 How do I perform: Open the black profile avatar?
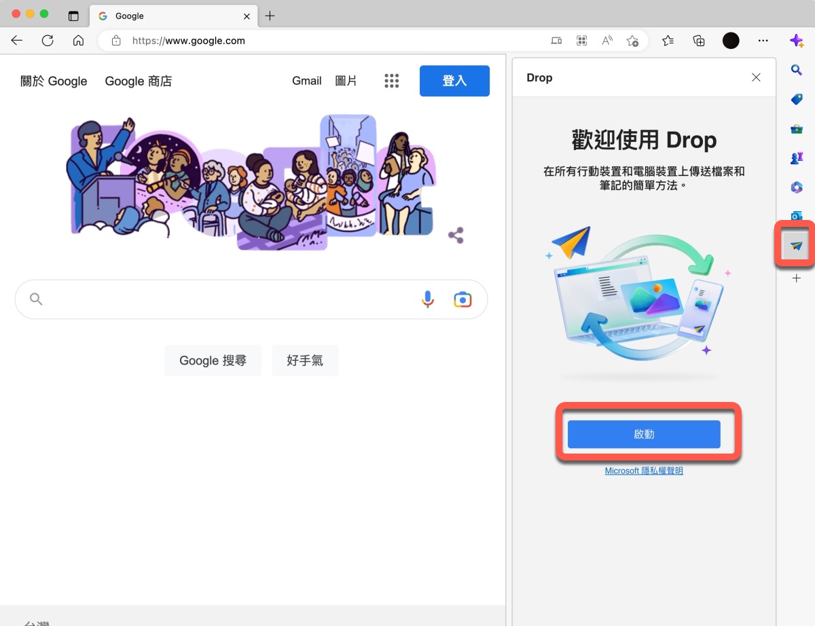[731, 41]
